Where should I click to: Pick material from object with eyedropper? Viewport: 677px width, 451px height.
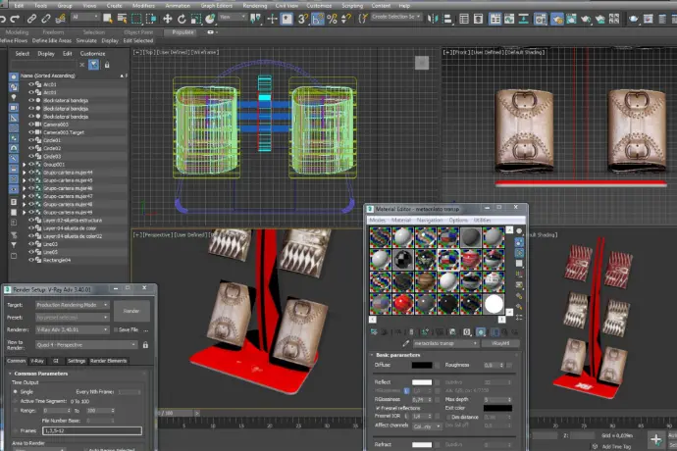tap(405, 343)
